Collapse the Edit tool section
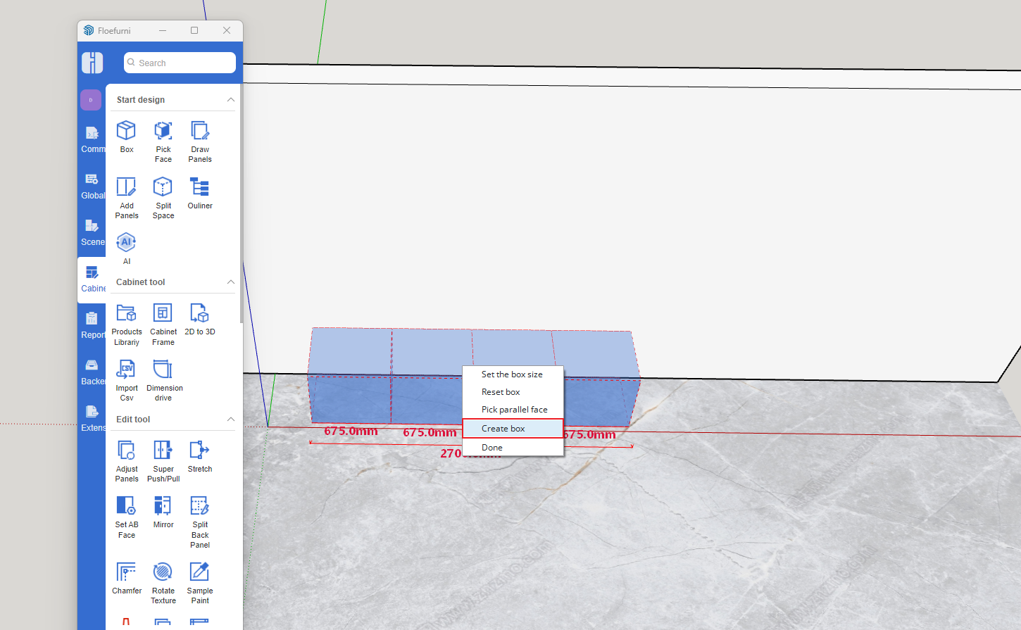 (x=230, y=420)
